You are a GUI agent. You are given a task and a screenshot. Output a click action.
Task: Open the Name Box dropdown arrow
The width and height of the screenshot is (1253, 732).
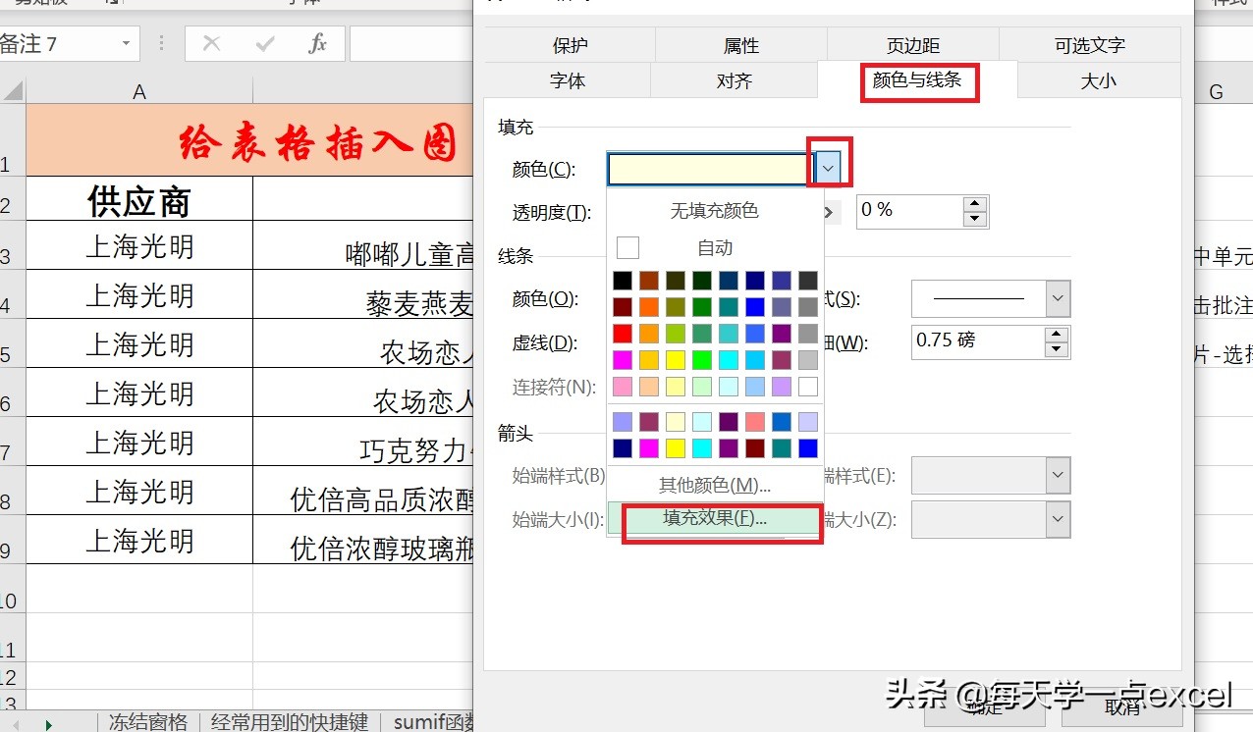[x=126, y=44]
